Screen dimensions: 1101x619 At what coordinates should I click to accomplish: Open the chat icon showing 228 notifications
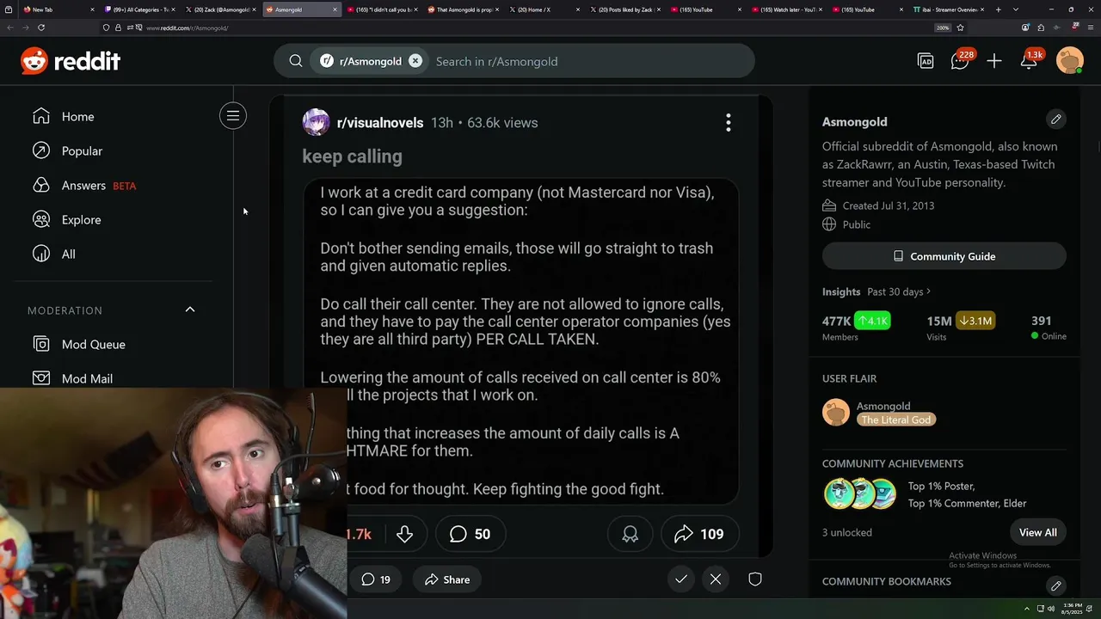pos(960,61)
